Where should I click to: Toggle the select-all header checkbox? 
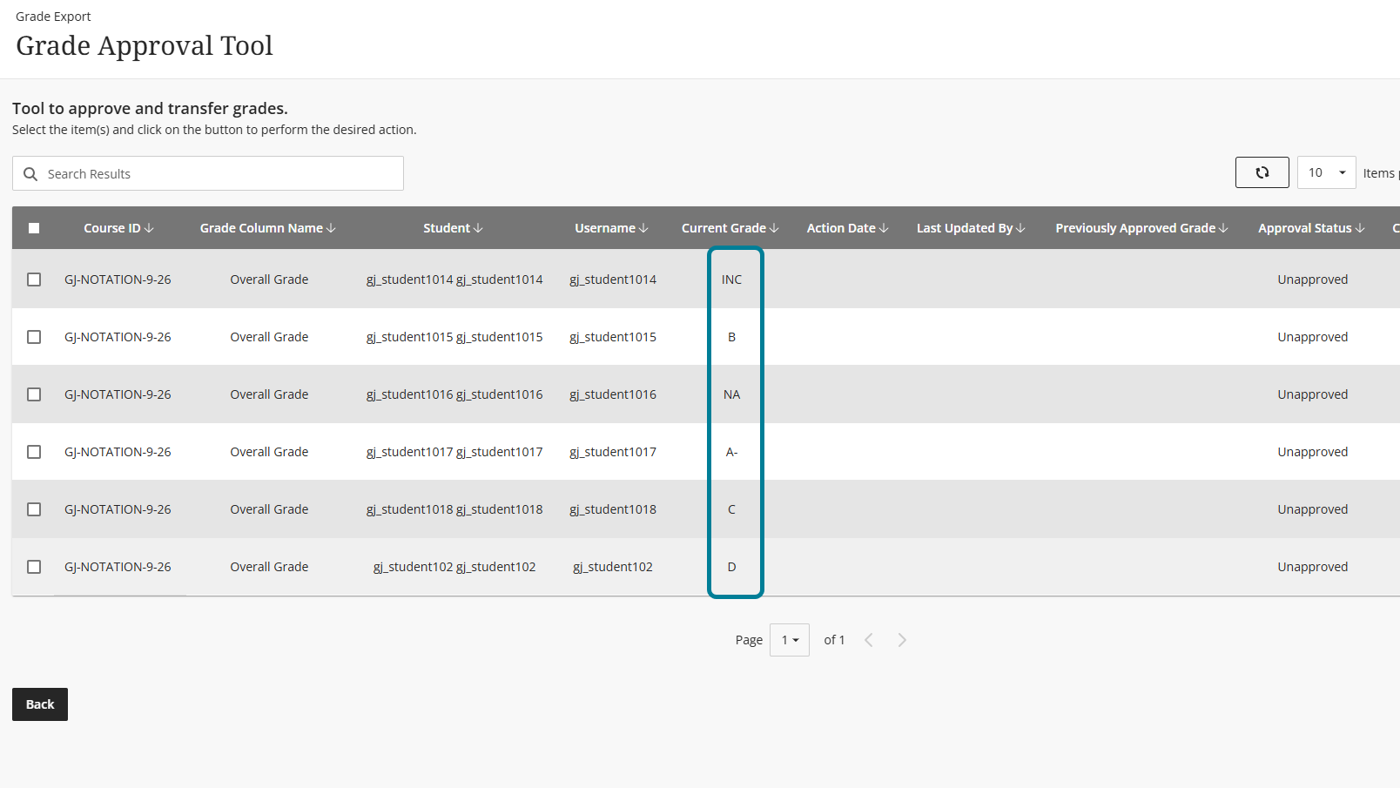pos(34,228)
